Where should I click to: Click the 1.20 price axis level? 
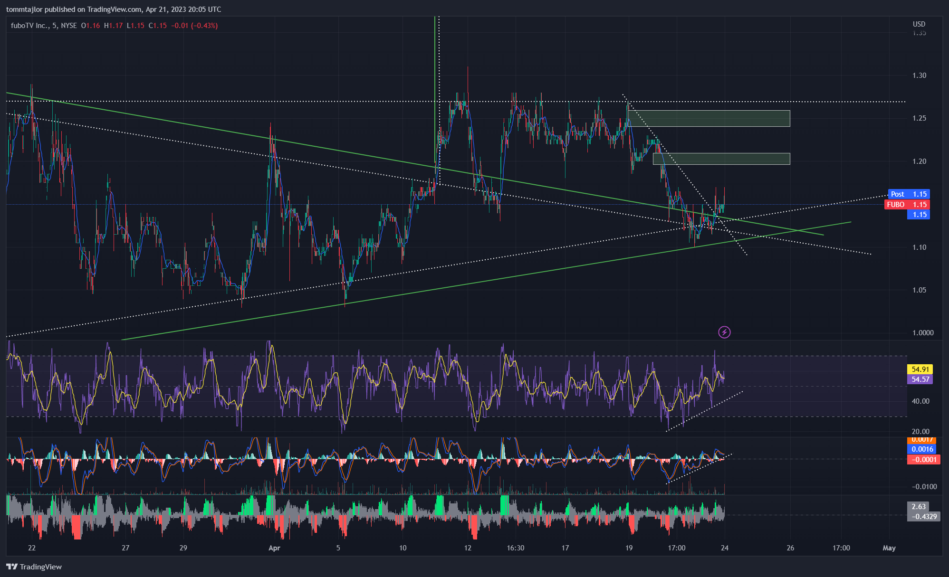pyautogui.click(x=919, y=161)
